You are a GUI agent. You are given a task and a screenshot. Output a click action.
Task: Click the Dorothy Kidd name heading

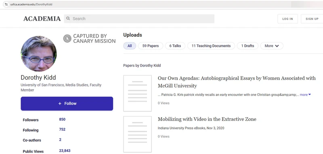(x=38, y=77)
